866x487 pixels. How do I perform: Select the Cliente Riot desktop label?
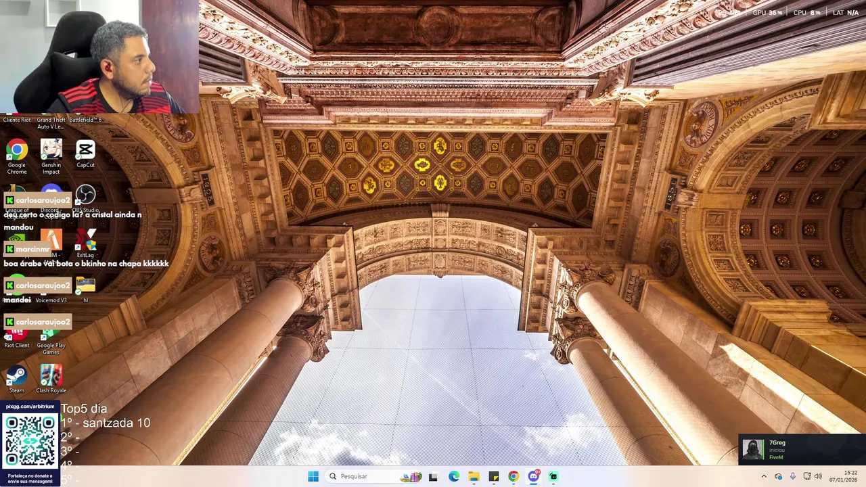[17, 120]
